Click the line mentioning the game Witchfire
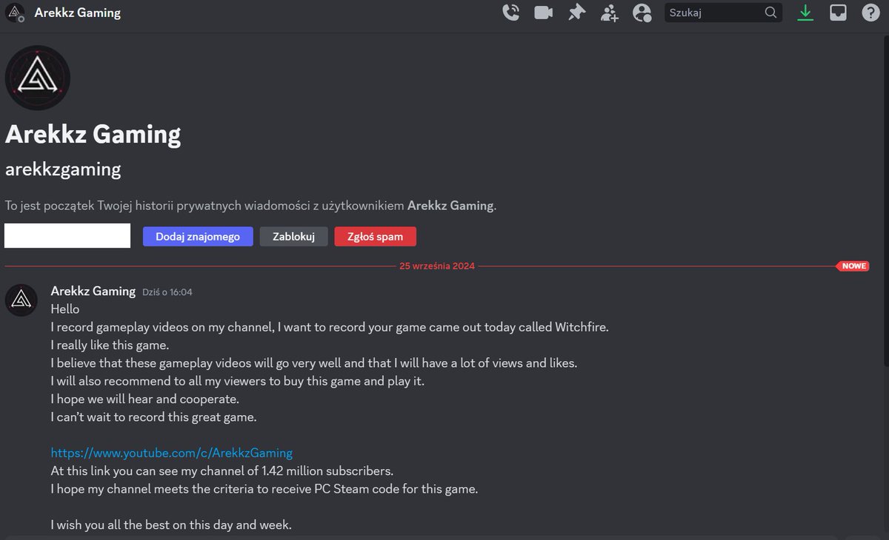The height and width of the screenshot is (540, 889). [330, 327]
